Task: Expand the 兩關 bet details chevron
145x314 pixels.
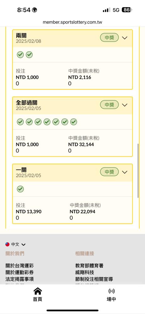Action: [125, 38]
